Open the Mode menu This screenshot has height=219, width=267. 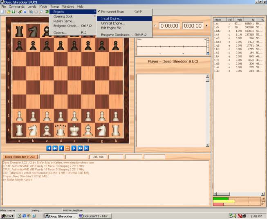point(43,7)
